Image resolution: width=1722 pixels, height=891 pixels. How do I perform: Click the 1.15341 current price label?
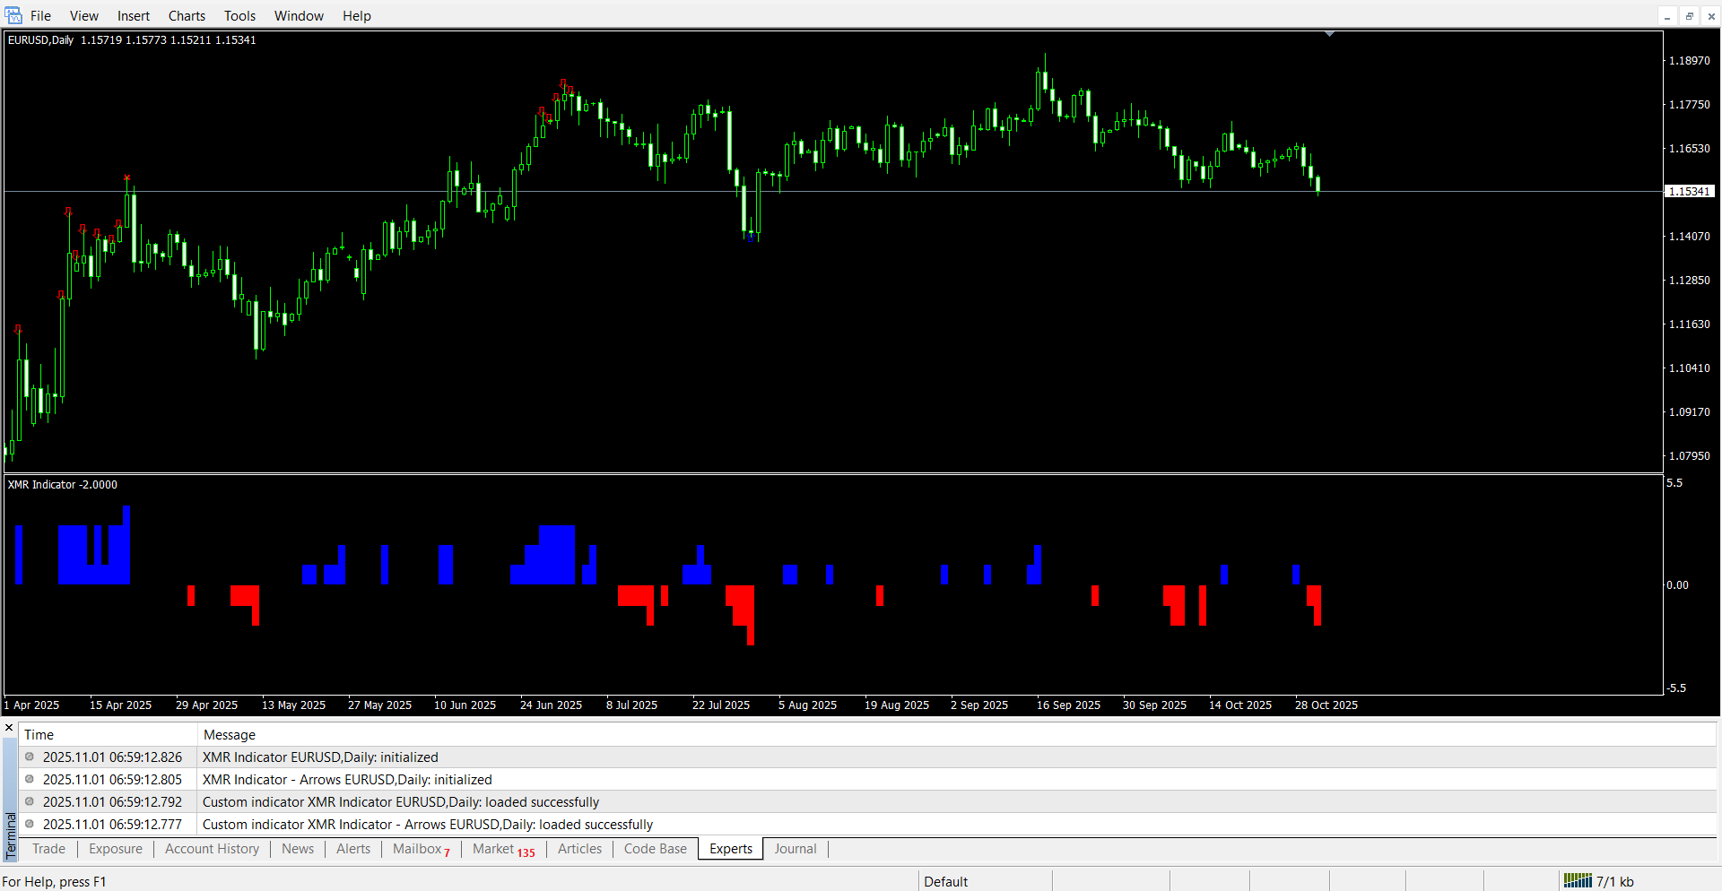(1690, 192)
